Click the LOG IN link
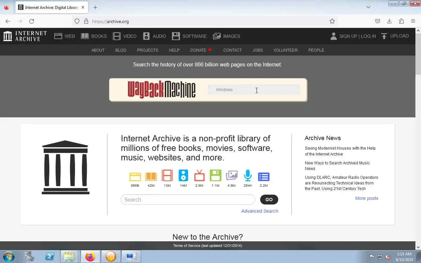Viewport: 421px width, 263px height. tap(368, 36)
